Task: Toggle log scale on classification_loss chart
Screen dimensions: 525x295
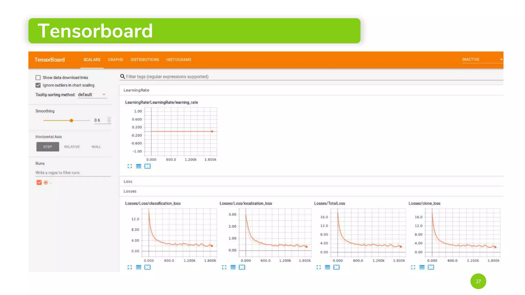Action: [x=138, y=267]
